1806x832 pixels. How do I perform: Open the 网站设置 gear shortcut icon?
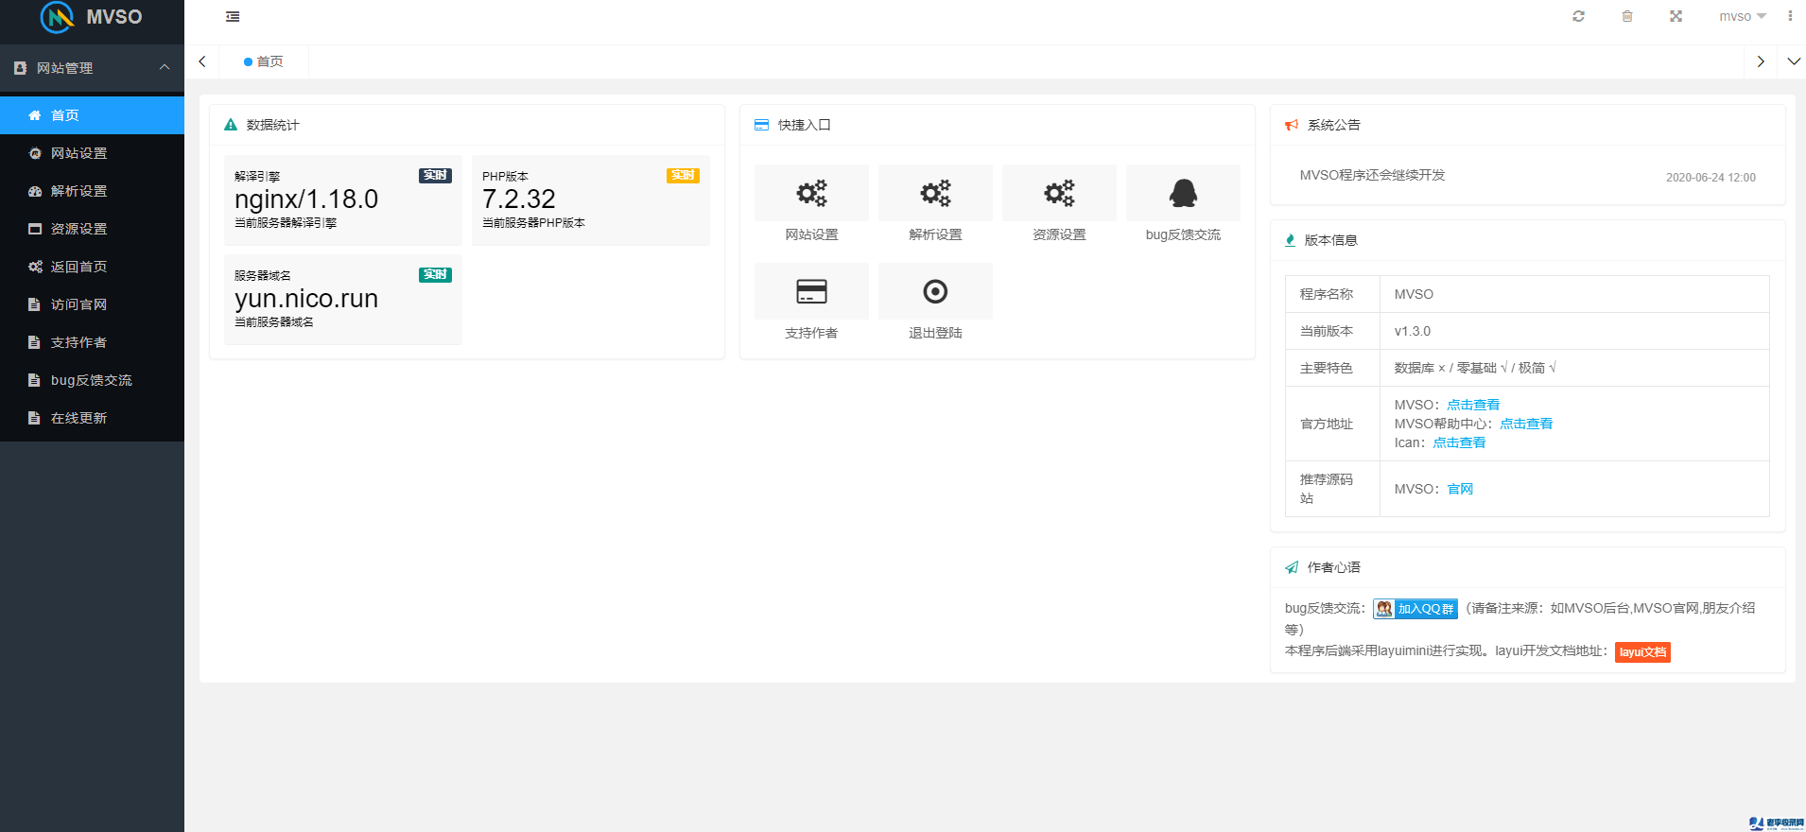click(x=811, y=193)
